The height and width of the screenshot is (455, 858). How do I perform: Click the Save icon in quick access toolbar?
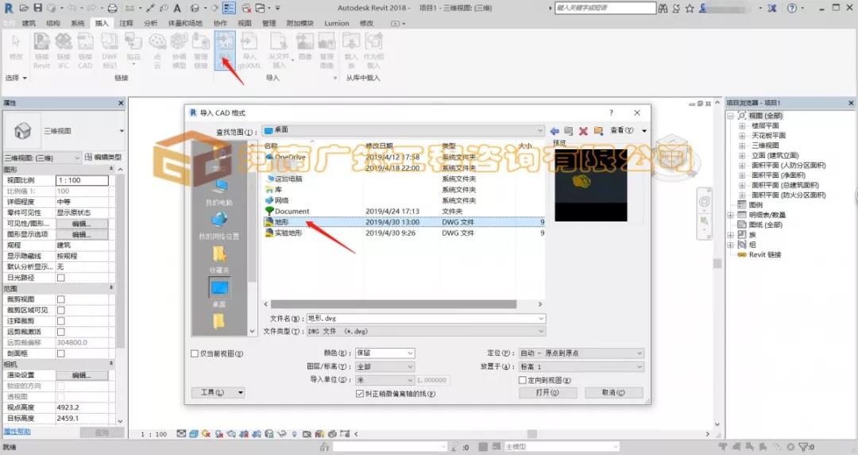[x=38, y=8]
